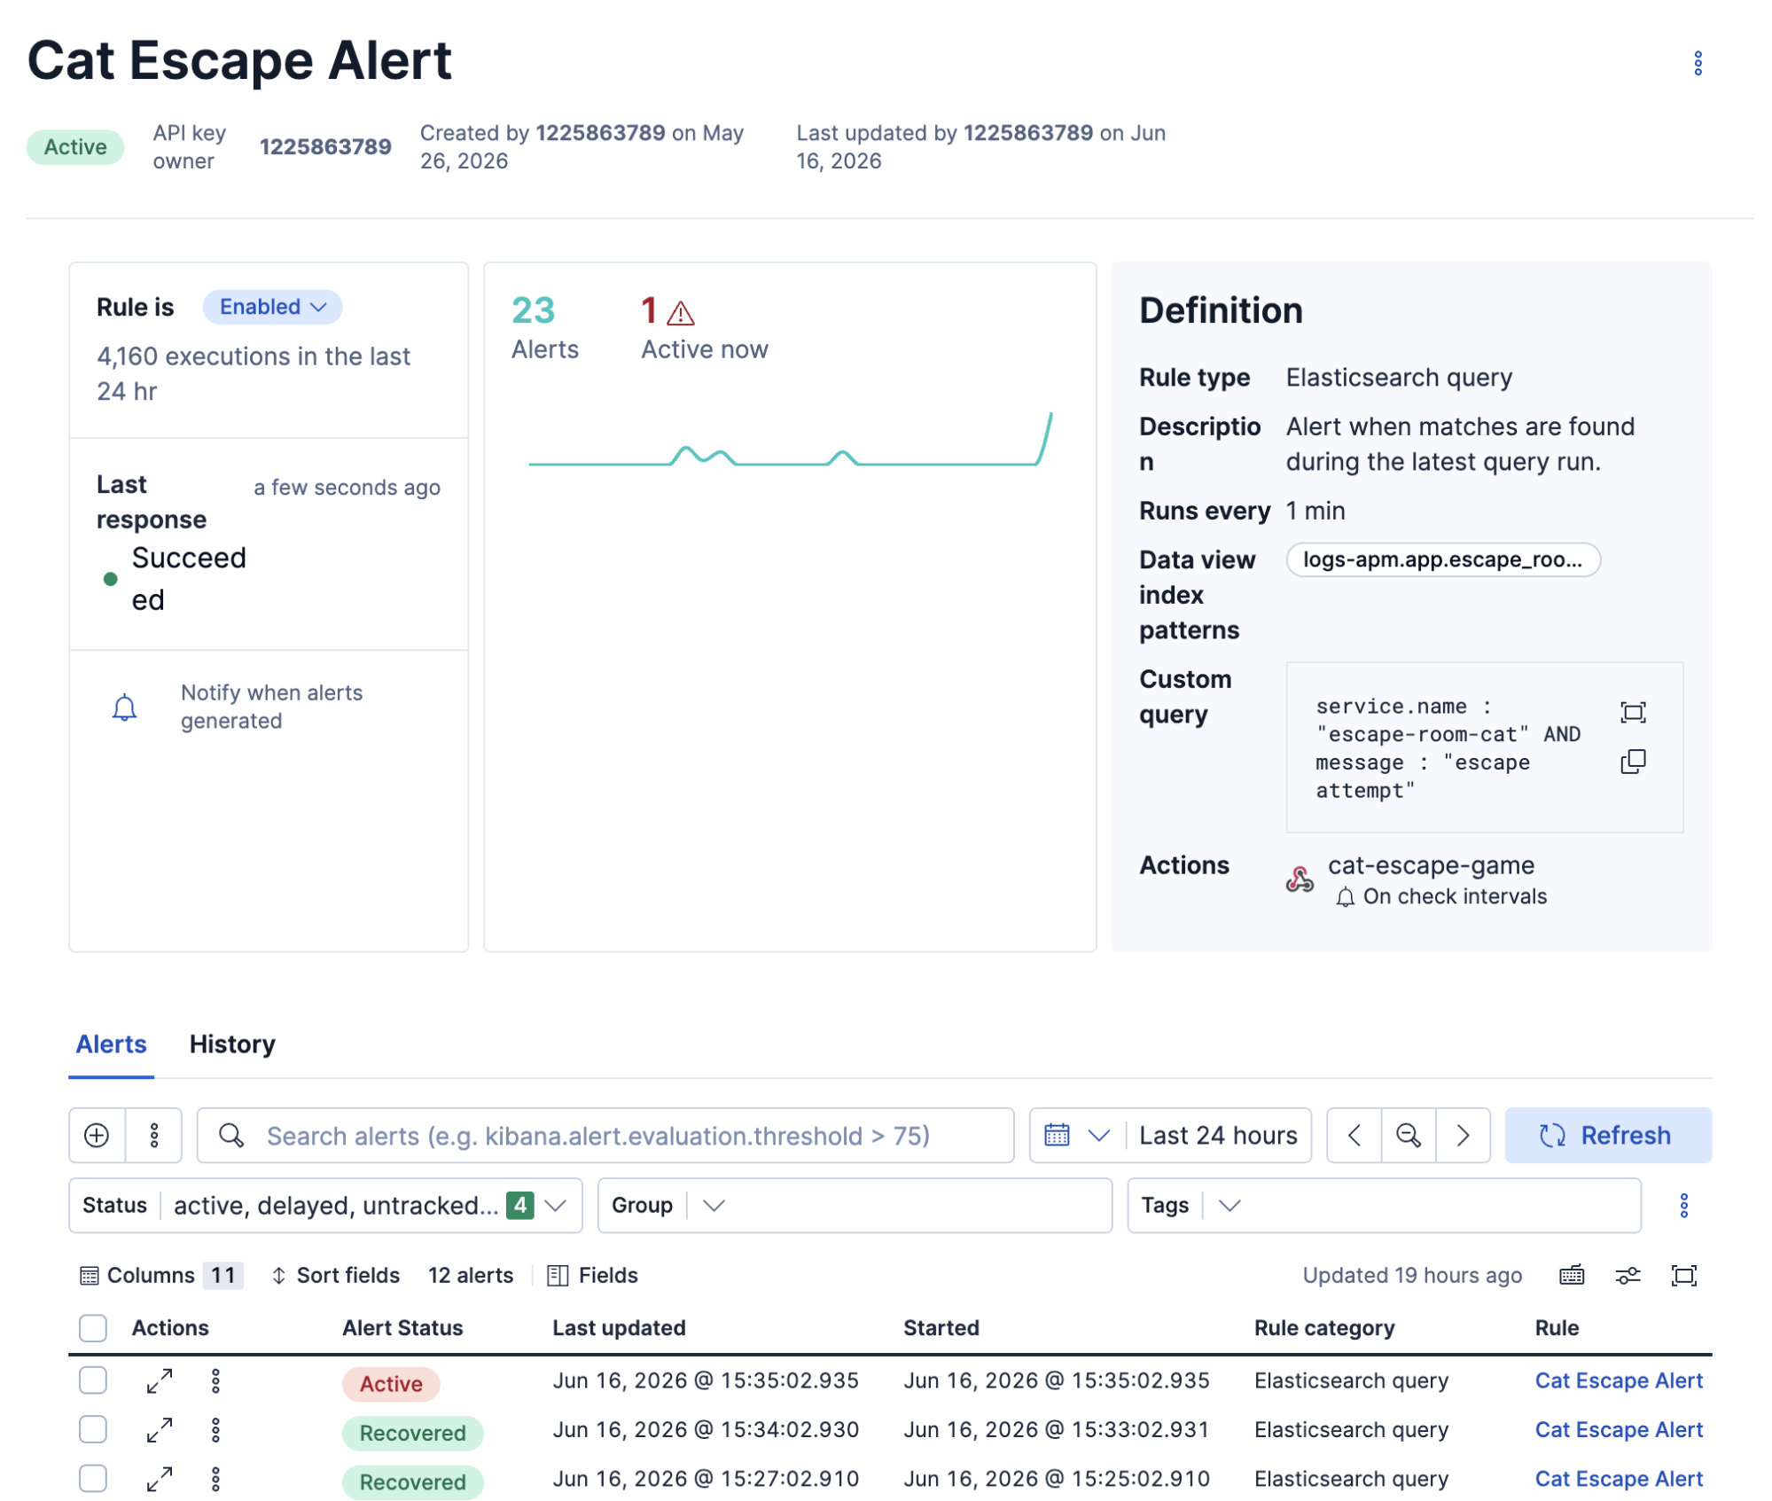The image size is (1772, 1501).
Task: Click the Alert Status column header
Action: (402, 1327)
